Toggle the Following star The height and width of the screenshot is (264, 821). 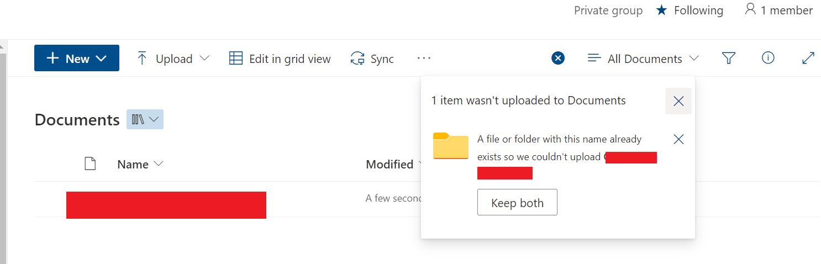(662, 10)
